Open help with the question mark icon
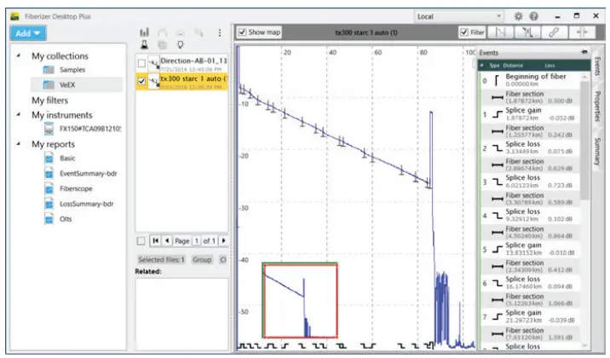 click(x=533, y=16)
